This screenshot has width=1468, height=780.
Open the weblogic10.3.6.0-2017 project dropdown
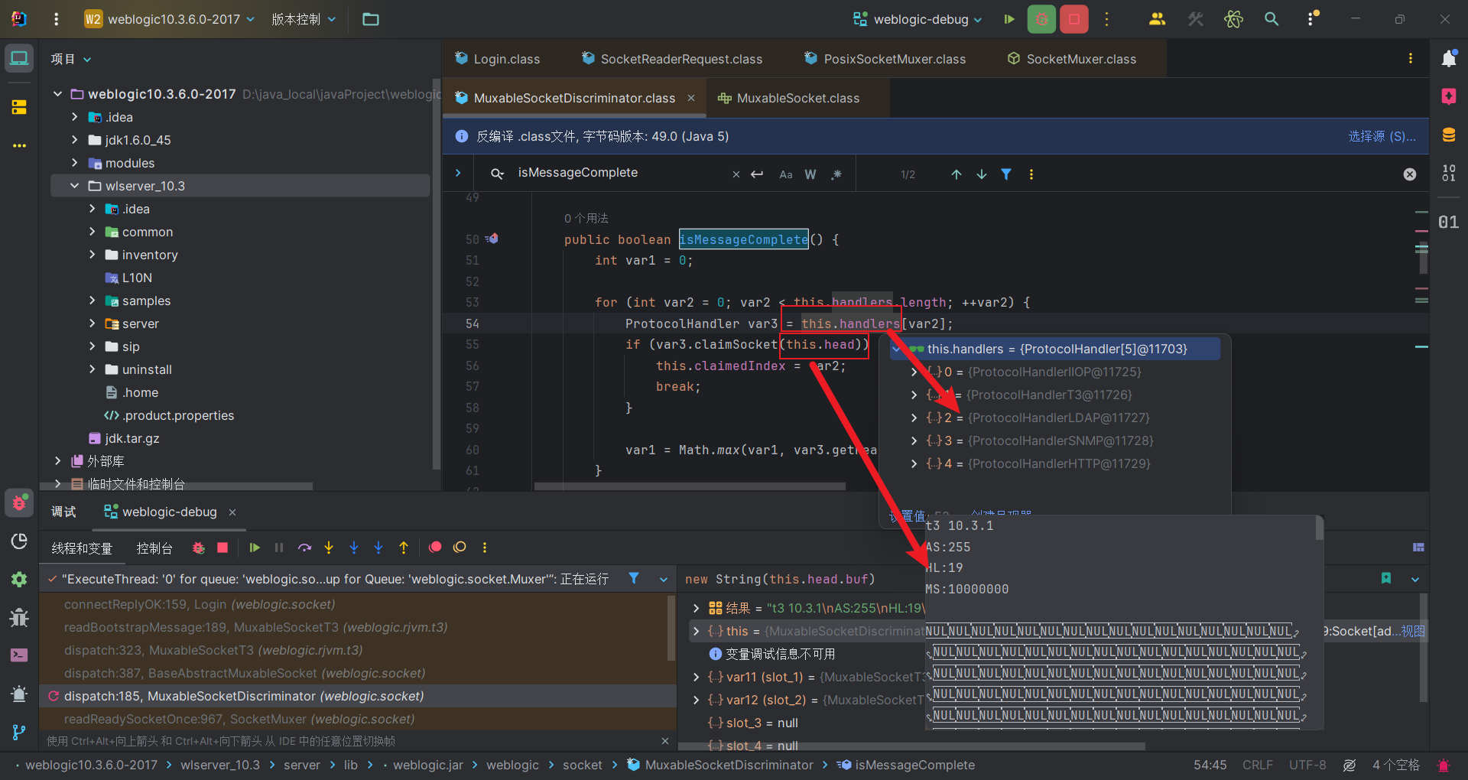169,19
